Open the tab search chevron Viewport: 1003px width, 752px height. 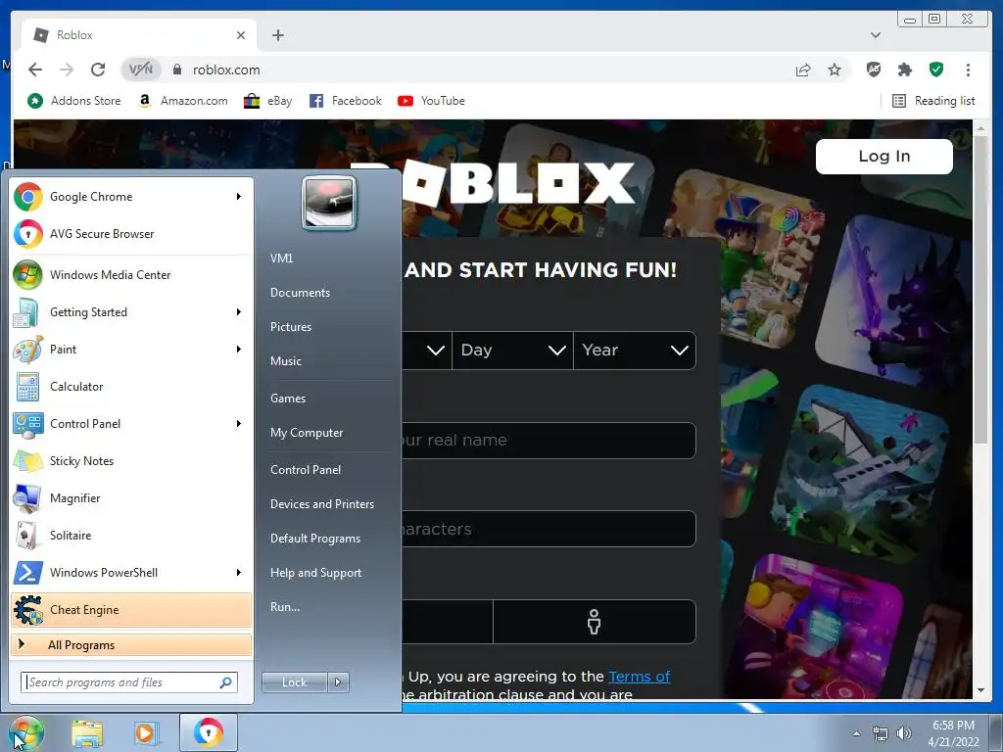[876, 35]
